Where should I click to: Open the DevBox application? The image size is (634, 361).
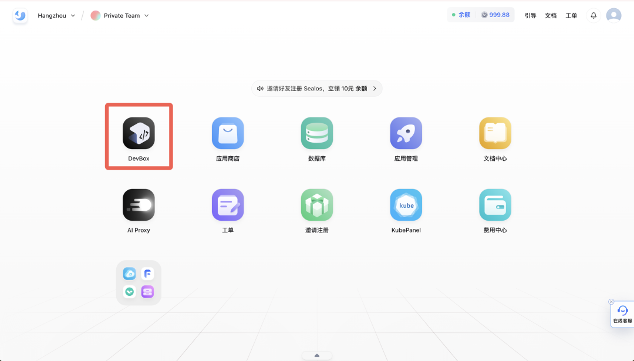[x=139, y=133]
